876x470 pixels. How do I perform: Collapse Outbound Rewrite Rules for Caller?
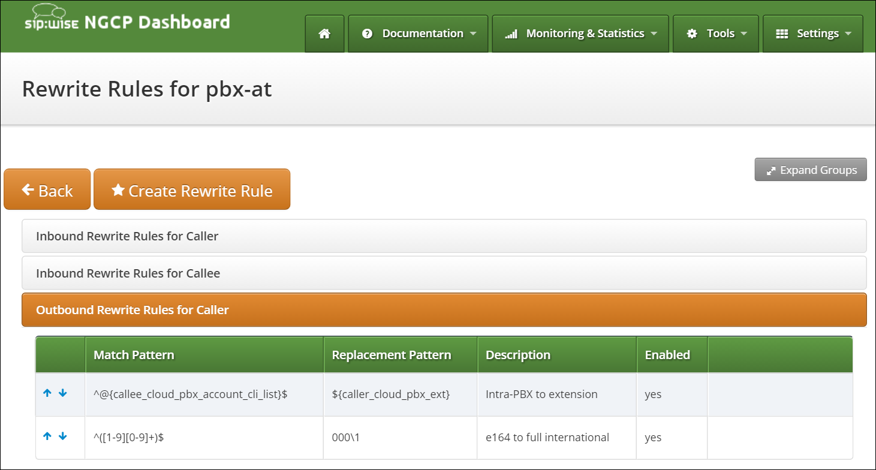pos(444,310)
